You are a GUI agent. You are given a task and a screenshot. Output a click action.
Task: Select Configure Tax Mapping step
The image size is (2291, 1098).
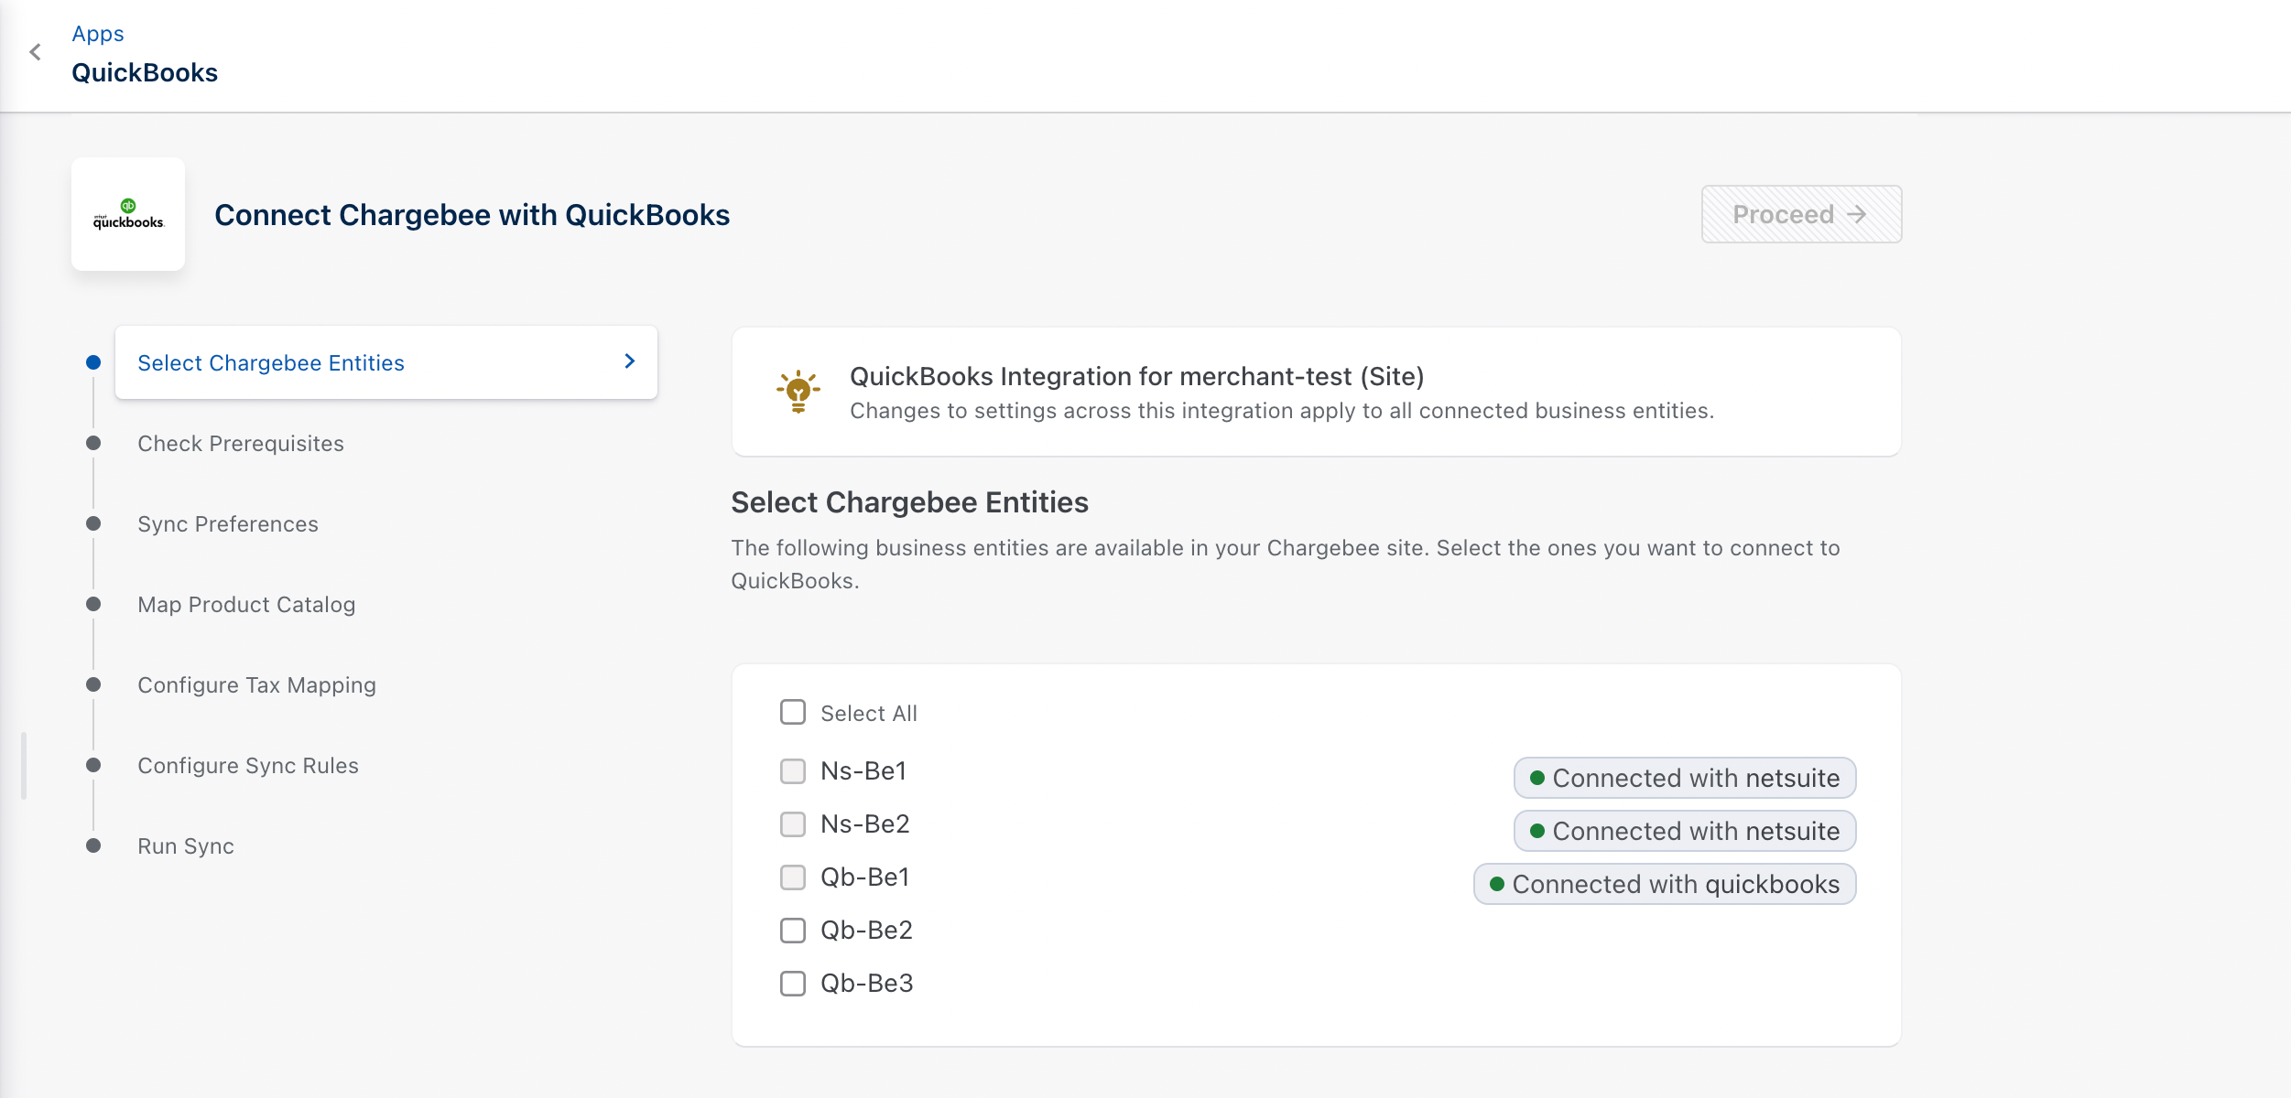pyautogui.click(x=256, y=685)
